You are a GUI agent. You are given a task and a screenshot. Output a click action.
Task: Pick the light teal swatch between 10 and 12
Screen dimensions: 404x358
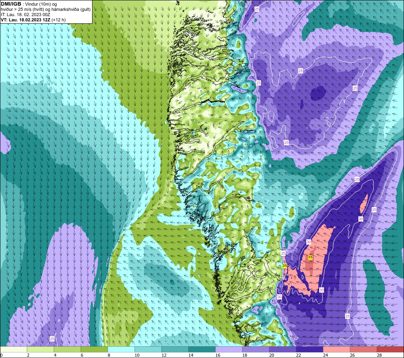click(148, 349)
